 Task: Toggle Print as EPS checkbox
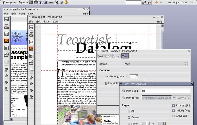pyautogui.click(x=173, y=106)
